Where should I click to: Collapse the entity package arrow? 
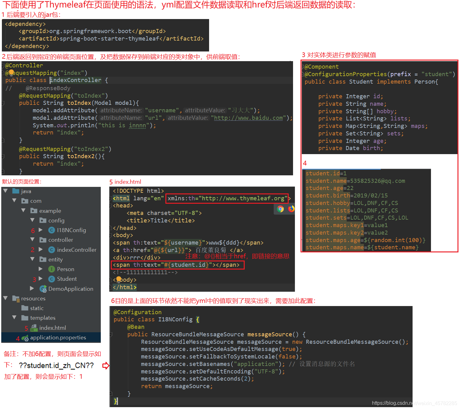pos(32,259)
